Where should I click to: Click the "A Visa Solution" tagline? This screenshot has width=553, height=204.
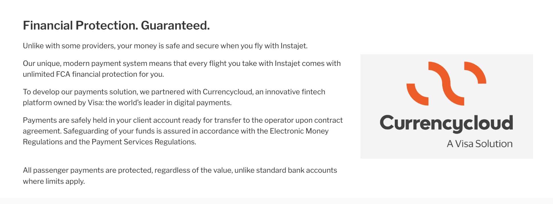[x=480, y=144]
